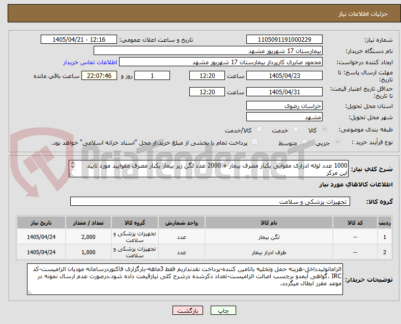Click the شماره نیاز number field
Image resolution: width=401 pixels, height=324 pixels.
pyautogui.click(x=284, y=40)
